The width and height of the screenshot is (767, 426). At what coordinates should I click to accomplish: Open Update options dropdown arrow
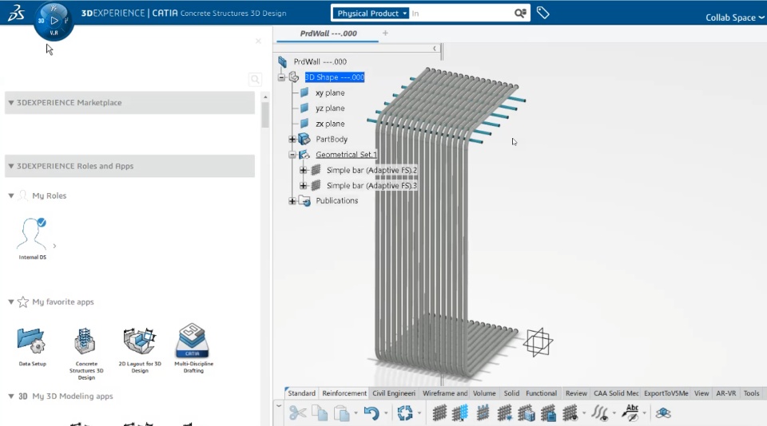[x=419, y=413]
